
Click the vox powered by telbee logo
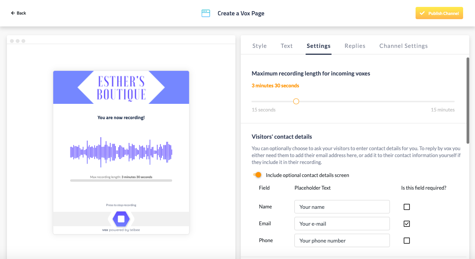coord(121,230)
